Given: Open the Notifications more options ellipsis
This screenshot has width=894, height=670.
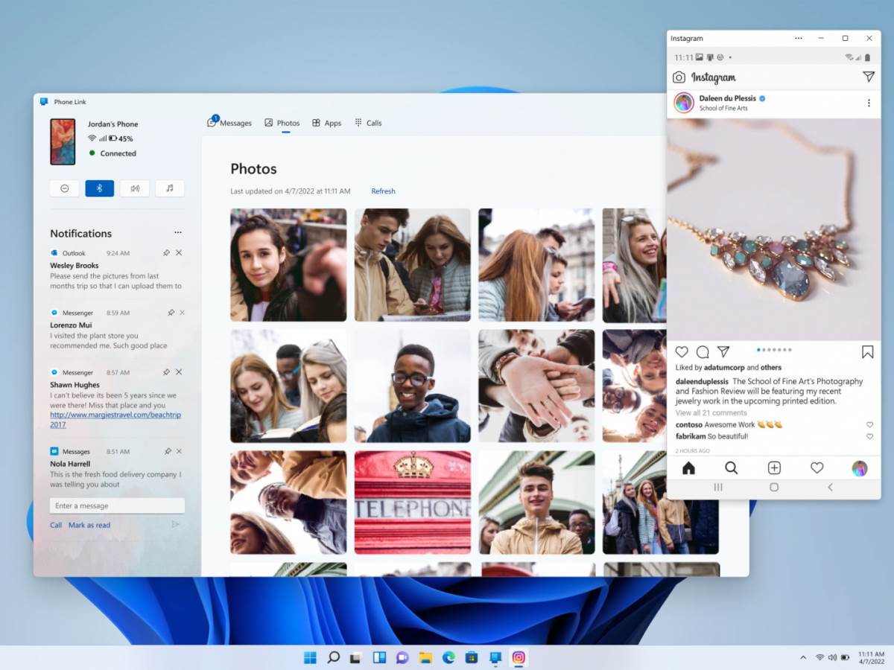Looking at the screenshot, I should coord(177,233).
